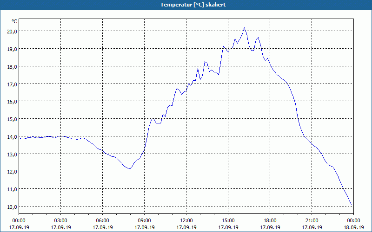
Task: Select the 06:00 time axis label
Action: 102,221
